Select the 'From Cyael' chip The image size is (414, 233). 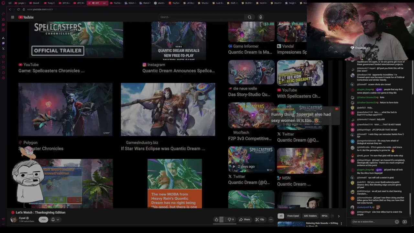point(293,216)
